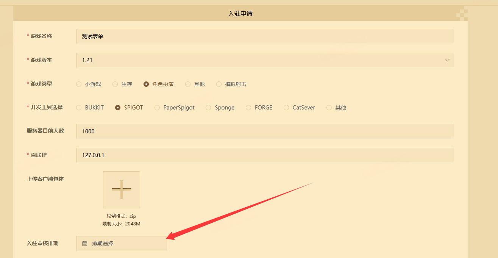Select BUKKIT as the development tool
This screenshot has height=258, width=498.
coord(79,108)
